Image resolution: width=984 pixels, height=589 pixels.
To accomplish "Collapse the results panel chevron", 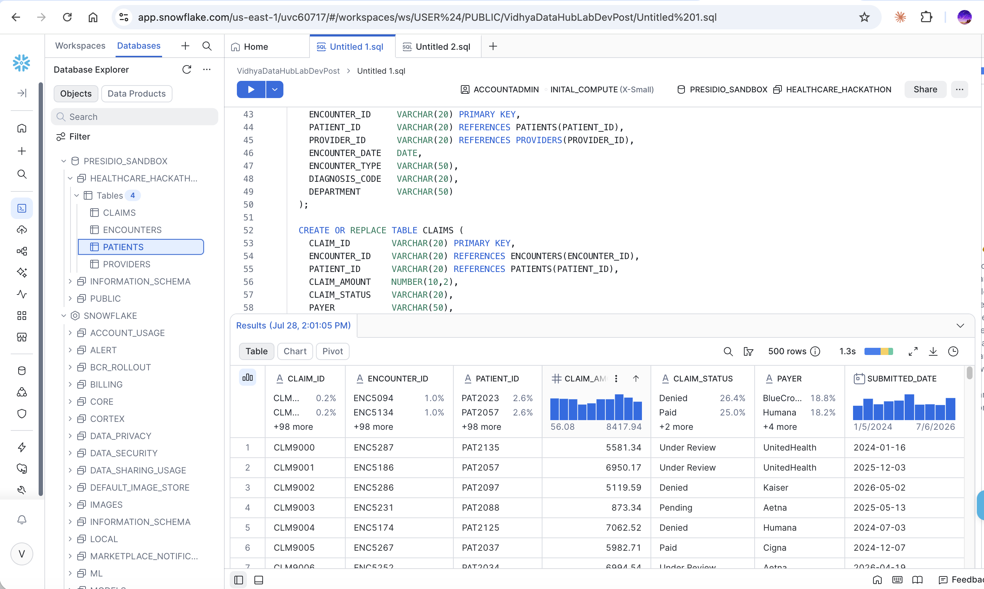I will 960,326.
